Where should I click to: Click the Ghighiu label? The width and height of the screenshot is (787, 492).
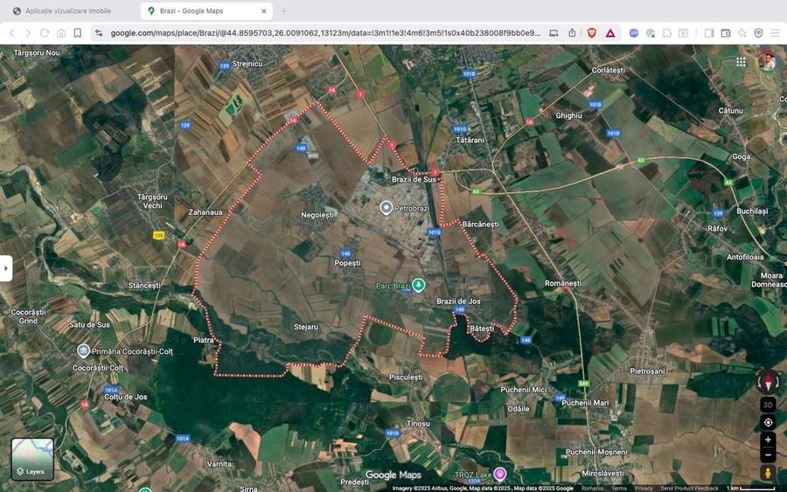tap(568, 115)
